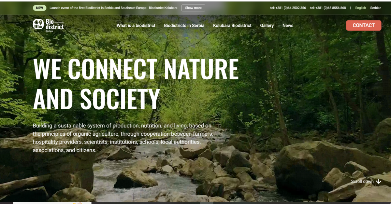Open the Gallery page
391x204 pixels.
(267, 25)
